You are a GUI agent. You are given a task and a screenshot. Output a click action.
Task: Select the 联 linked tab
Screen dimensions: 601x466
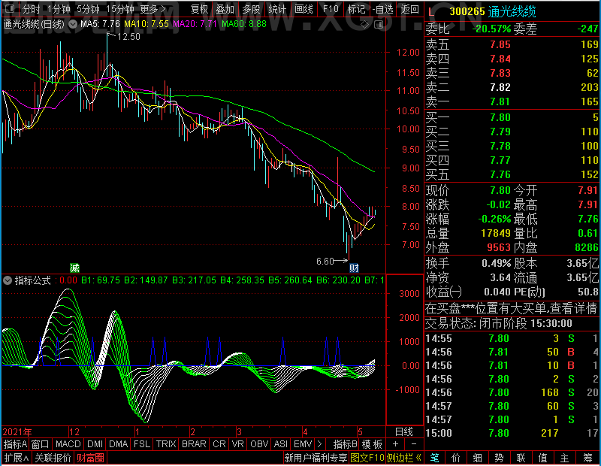(521, 458)
